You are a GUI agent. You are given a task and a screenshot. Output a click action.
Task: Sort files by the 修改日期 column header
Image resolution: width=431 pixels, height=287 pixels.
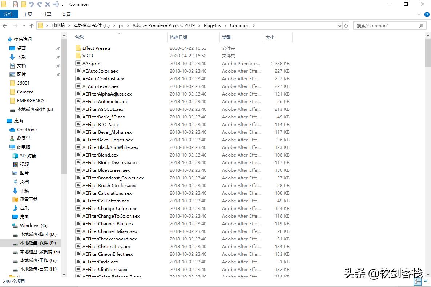178,37
